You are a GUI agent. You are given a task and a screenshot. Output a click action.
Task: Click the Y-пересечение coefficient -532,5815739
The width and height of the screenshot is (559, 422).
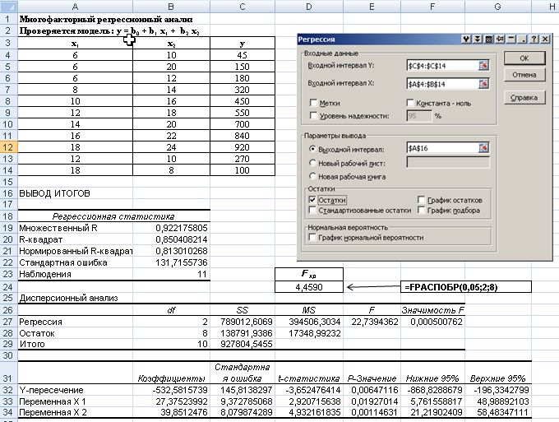pyautogui.click(x=171, y=390)
